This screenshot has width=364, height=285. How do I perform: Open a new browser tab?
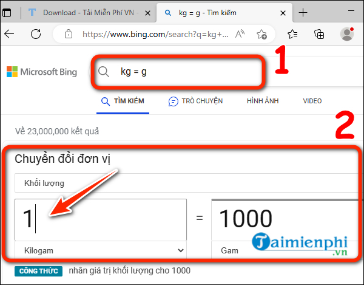303,12
